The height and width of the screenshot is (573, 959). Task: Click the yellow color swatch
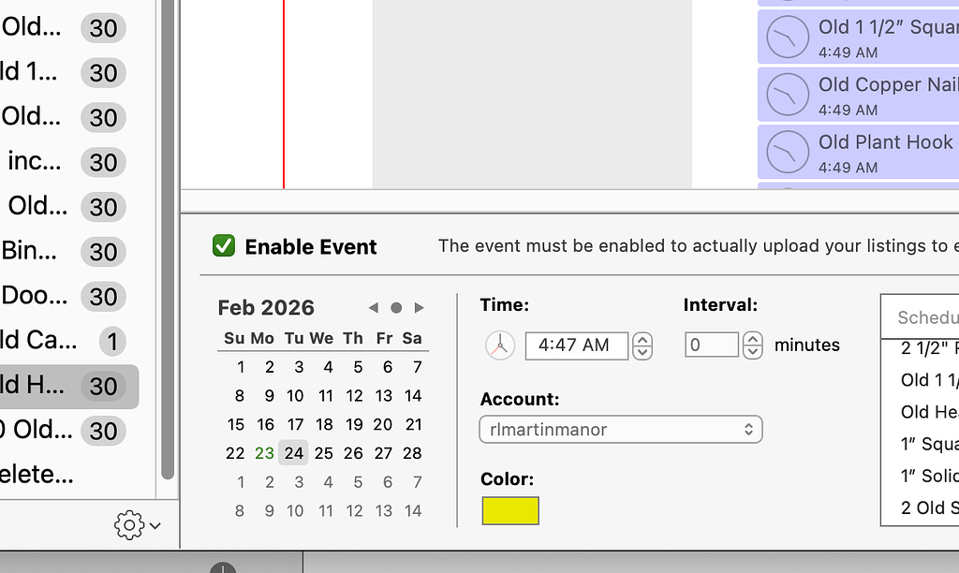coord(509,511)
